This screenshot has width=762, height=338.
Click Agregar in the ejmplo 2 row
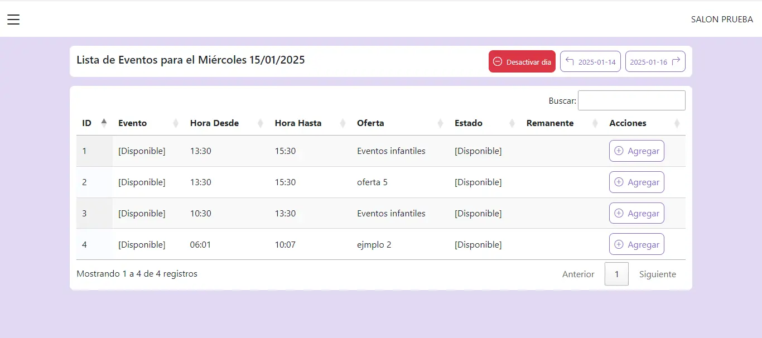tap(636, 244)
